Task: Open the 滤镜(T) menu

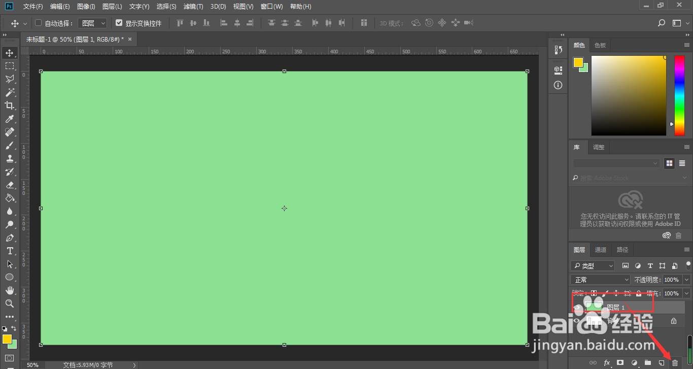Action: tap(193, 7)
